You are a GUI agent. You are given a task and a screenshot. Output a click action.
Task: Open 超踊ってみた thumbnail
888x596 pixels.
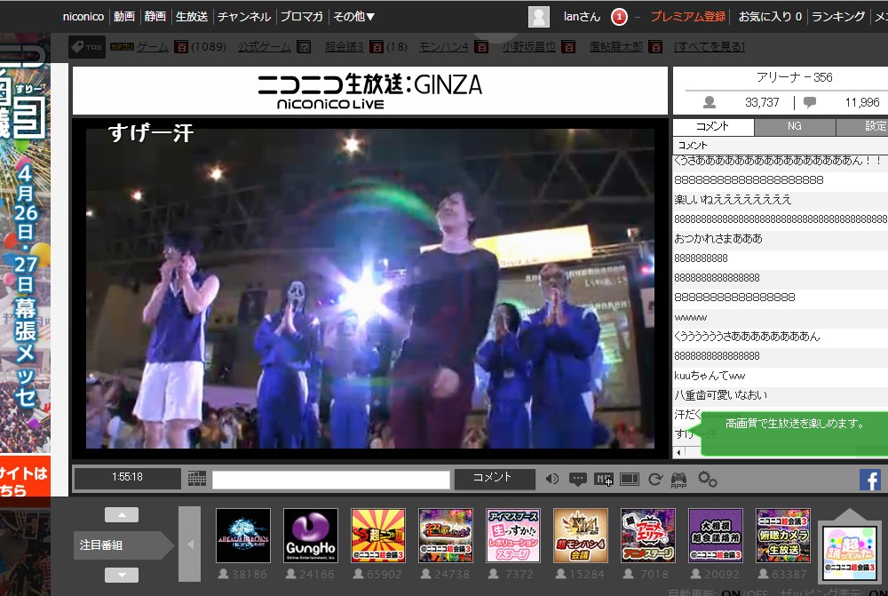pos(850,552)
